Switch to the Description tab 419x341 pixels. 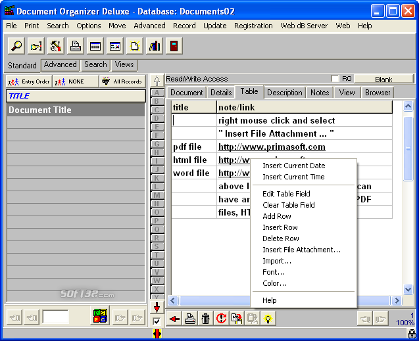point(285,93)
